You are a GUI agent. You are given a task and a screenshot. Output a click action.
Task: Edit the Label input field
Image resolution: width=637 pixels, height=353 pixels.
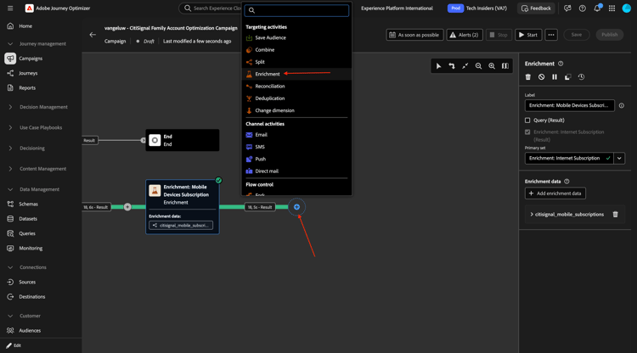(570, 105)
